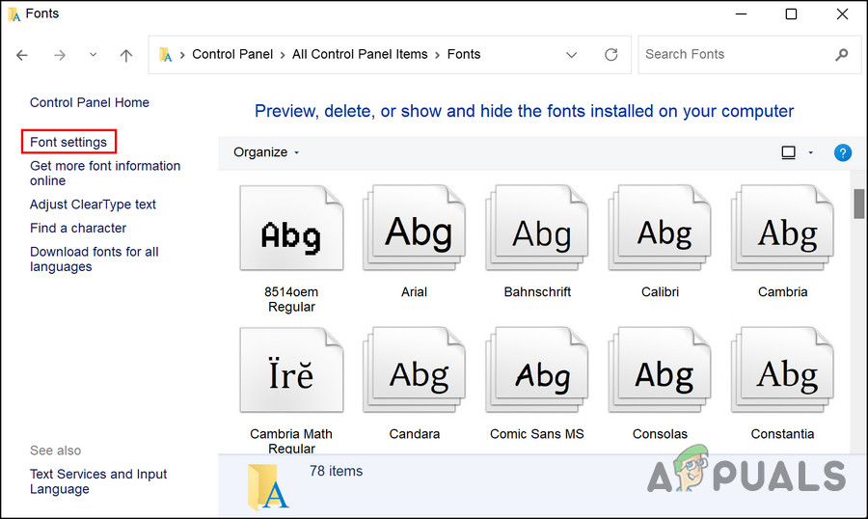The height and width of the screenshot is (519, 868).
Task: Minimize the Fonts window
Action: coord(742,14)
